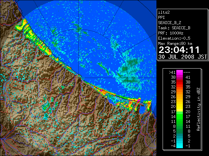Click the 'Reflectivity in dBZ' legend title
This screenshot has height=156, width=209.
(x=198, y=109)
